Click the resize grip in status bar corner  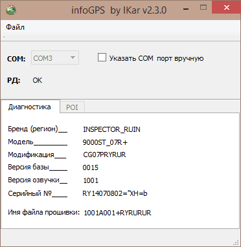point(237,242)
